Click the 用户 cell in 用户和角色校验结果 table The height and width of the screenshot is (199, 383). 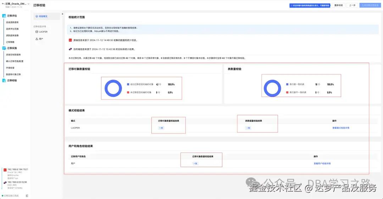pyautogui.click(x=73, y=163)
